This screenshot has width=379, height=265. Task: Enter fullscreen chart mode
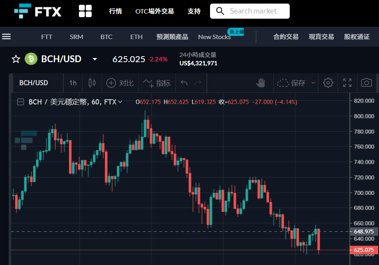tap(347, 83)
